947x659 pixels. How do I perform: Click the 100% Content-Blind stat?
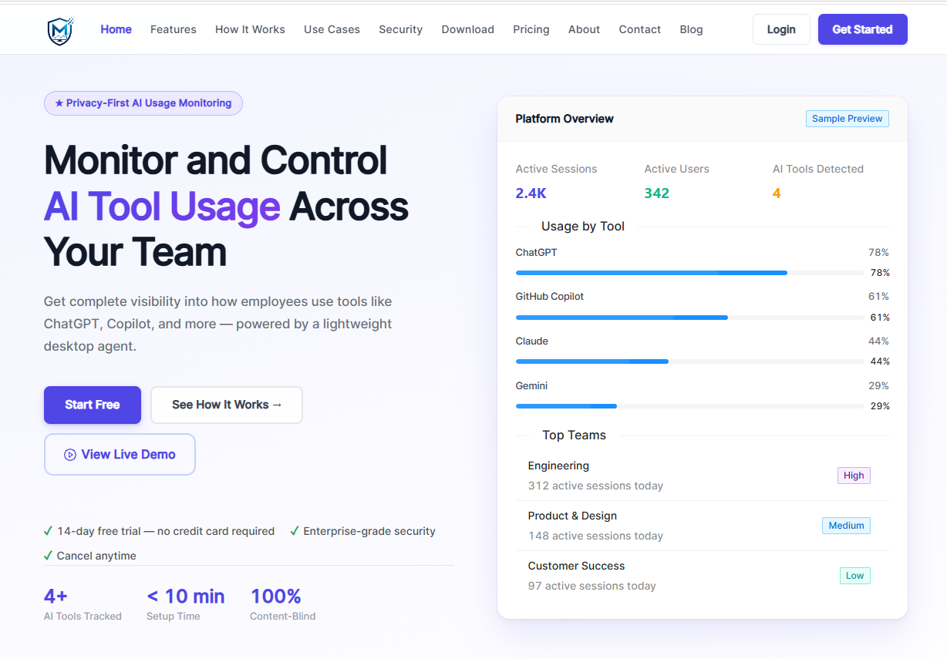tap(282, 604)
